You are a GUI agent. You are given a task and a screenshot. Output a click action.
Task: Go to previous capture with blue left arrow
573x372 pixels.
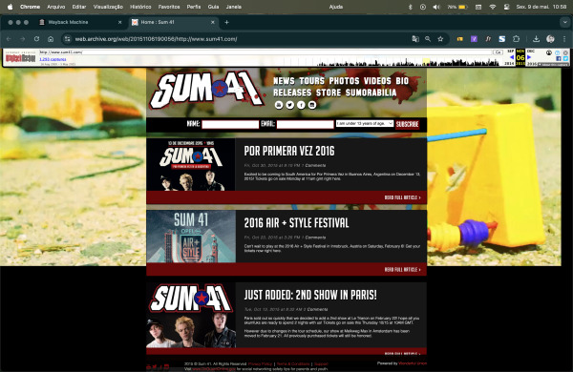pos(511,57)
